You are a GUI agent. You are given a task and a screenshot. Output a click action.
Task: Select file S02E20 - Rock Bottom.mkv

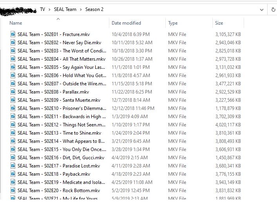59,191
